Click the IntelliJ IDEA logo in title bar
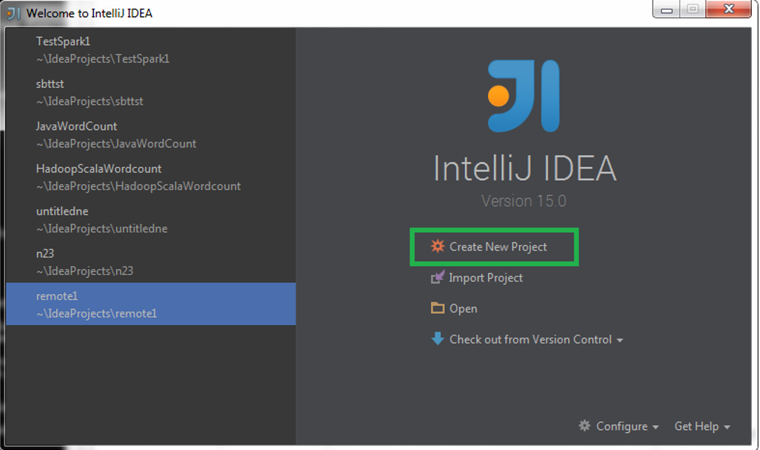This screenshot has height=450, width=760. click(x=13, y=13)
